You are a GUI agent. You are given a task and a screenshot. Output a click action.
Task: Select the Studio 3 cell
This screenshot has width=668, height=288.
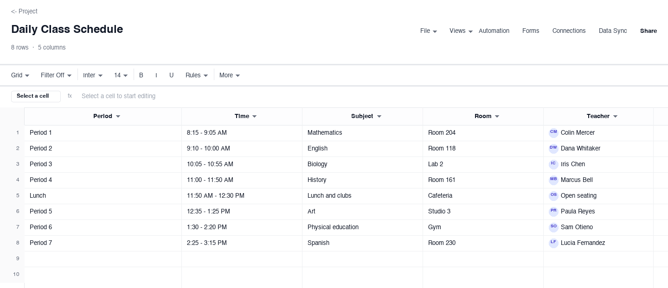tap(483, 212)
